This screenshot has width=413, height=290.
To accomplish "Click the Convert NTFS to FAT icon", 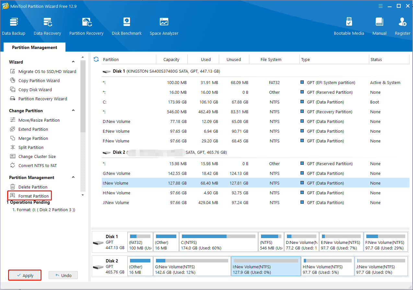I will (x=13, y=165).
